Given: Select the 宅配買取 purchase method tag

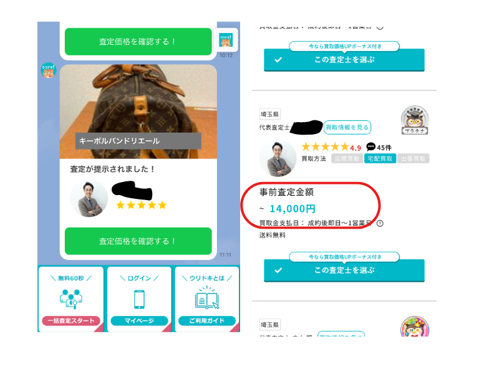Looking at the screenshot, I should [x=380, y=159].
